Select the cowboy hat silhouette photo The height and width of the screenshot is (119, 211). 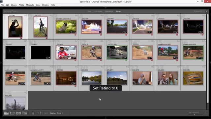tap(15, 27)
